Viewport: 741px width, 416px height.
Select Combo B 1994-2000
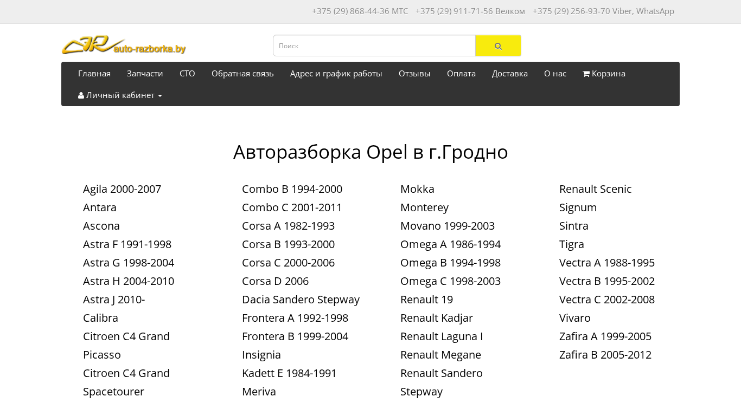click(292, 189)
